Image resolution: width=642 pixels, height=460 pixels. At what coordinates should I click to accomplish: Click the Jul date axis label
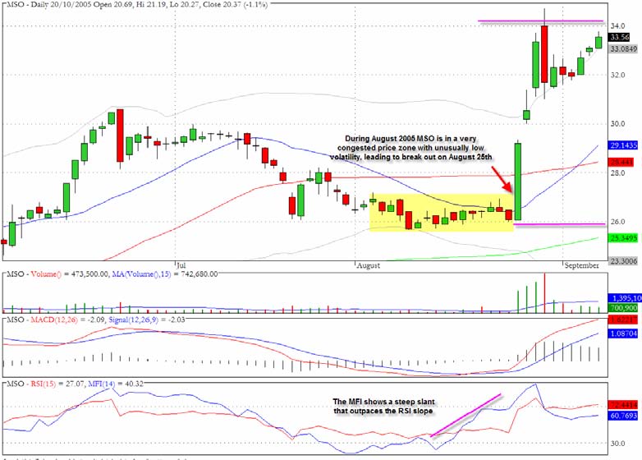pyautogui.click(x=181, y=265)
